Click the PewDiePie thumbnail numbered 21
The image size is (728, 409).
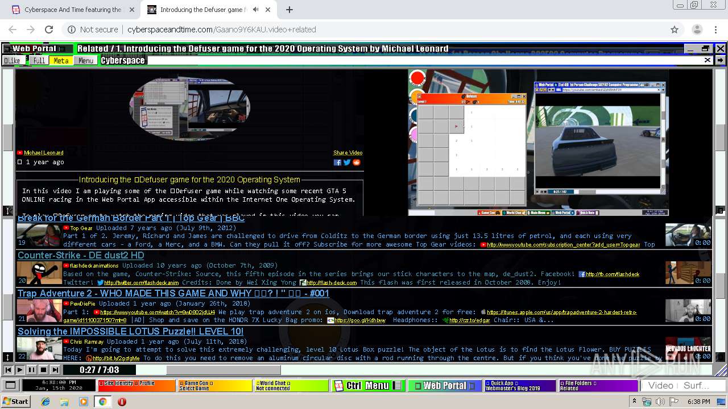point(39,311)
